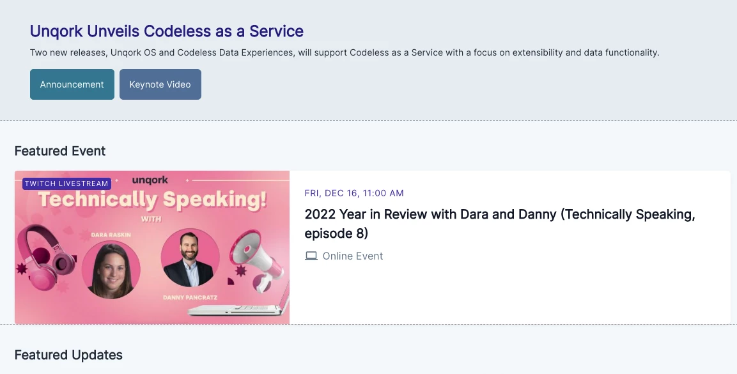Click the 'Featured Event' section heading

click(x=60, y=151)
